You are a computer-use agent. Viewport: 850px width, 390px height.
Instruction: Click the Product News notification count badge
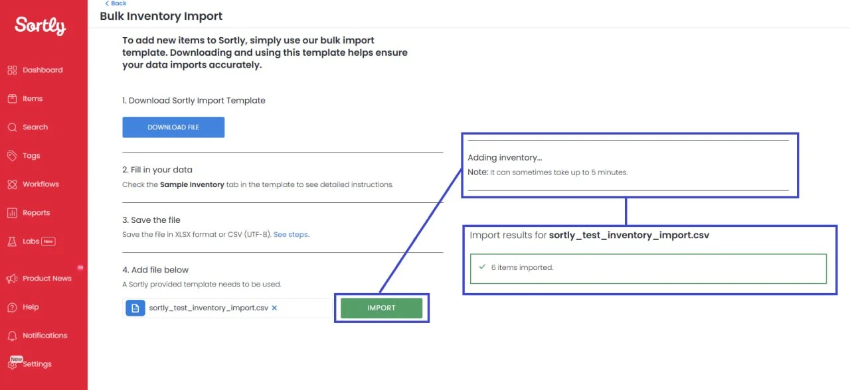pyautogui.click(x=80, y=268)
